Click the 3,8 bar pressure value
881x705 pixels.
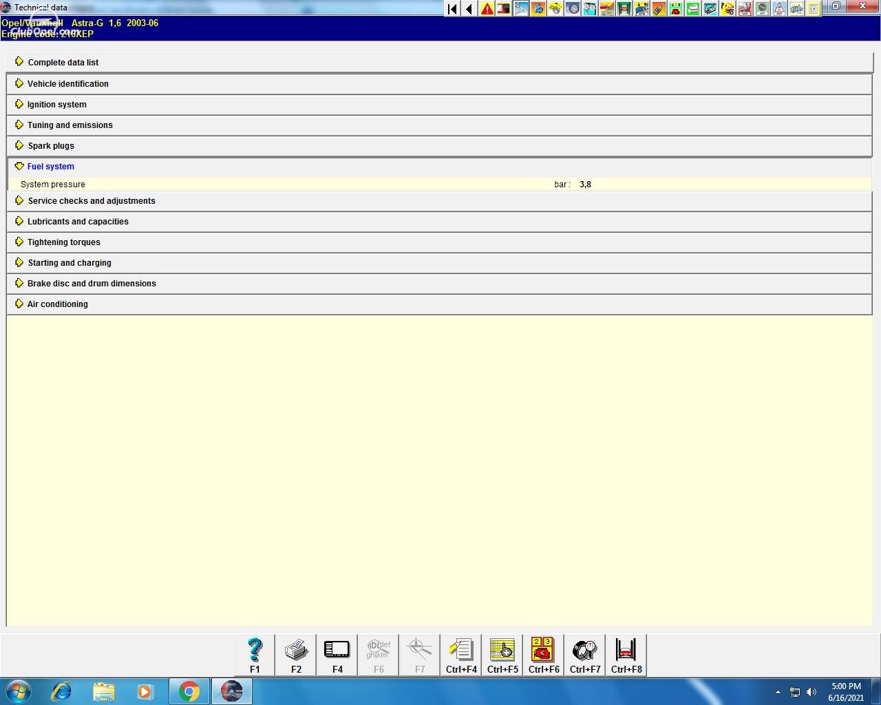[585, 185]
